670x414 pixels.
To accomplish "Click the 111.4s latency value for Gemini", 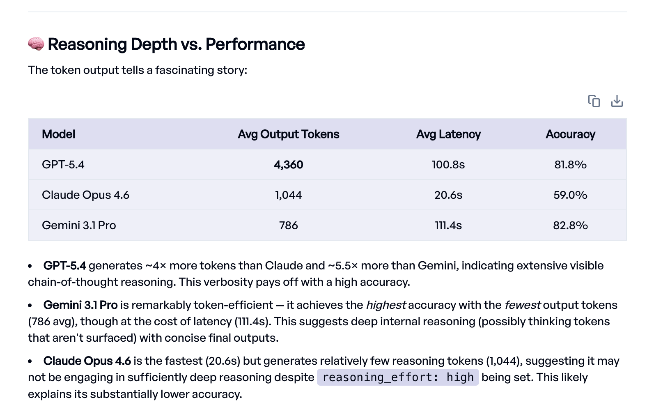I will [x=448, y=225].
